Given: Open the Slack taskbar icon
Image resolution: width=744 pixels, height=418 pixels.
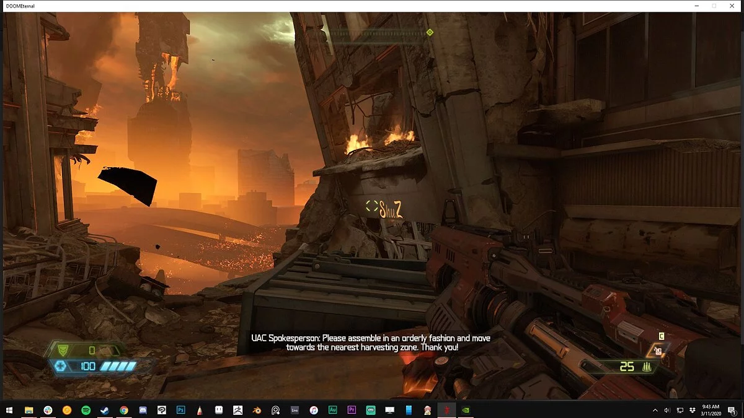Looking at the screenshot, I should 48,410.
